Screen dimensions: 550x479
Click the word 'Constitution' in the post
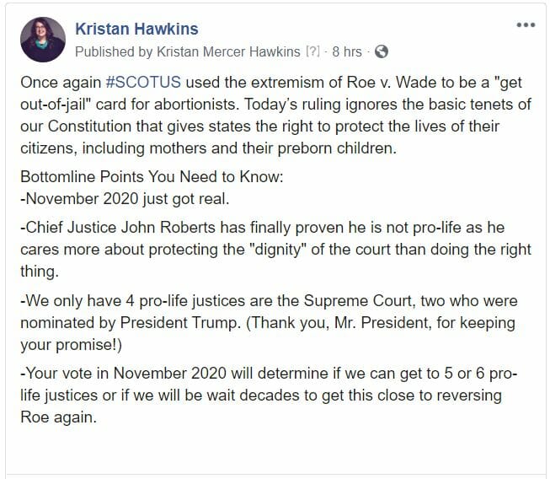point(89,126)
